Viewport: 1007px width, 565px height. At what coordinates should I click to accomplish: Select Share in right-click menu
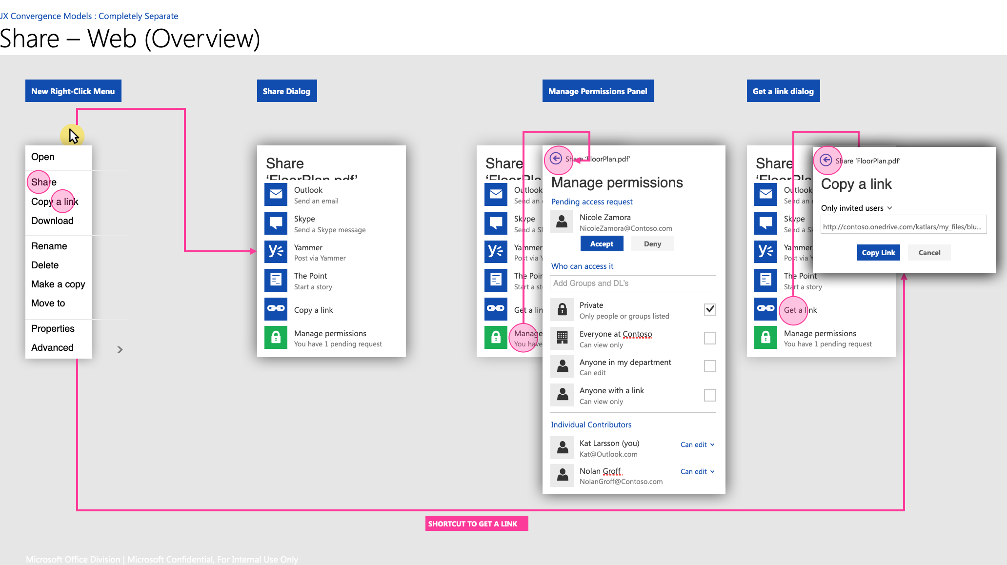pyautogui.click(x=44, y=182)
